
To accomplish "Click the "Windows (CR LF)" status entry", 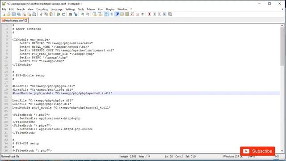I will [233, 157].
